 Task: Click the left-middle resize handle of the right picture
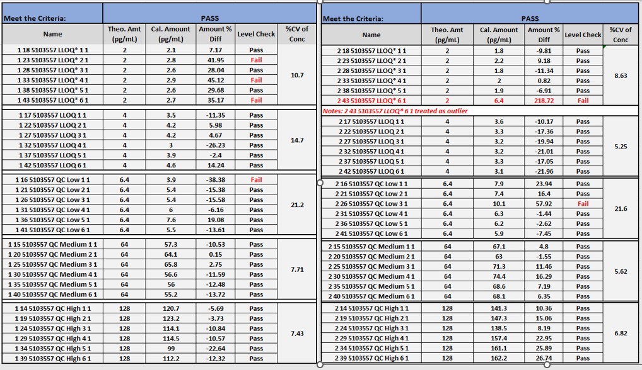(x=320, y=183)
